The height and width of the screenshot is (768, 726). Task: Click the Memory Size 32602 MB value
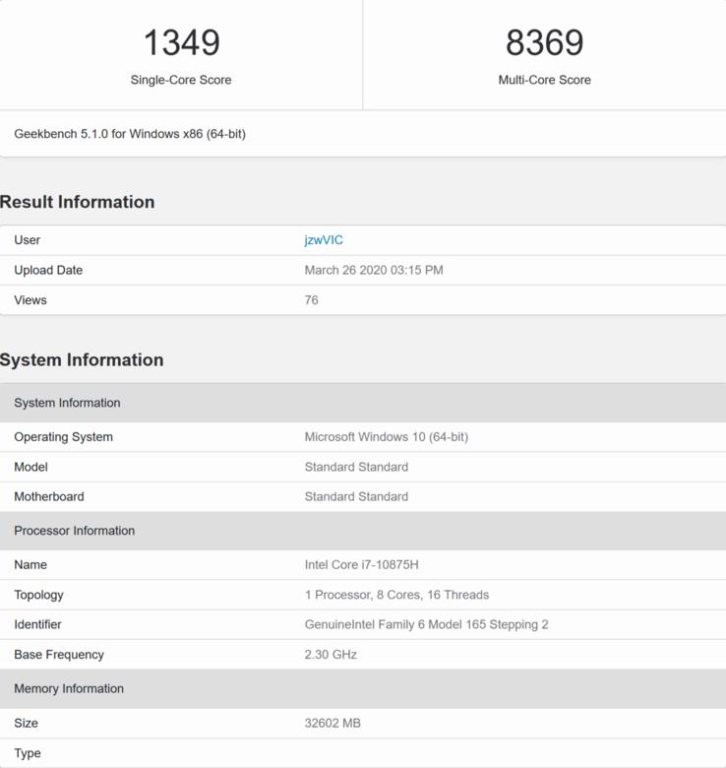pos(333,723)
